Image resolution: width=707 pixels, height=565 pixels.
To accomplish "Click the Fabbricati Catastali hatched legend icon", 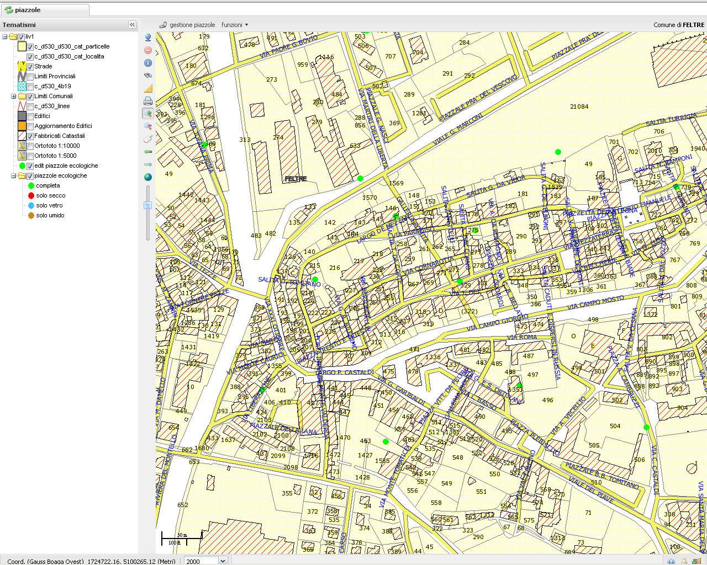I will [22, 136].
